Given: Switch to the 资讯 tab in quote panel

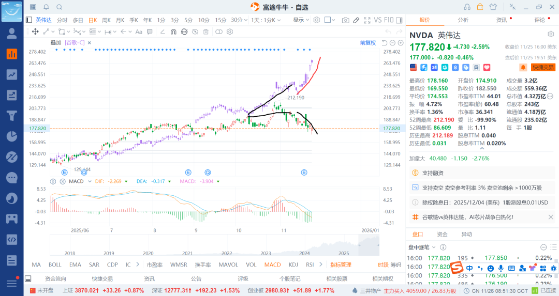Looking at the screenshot, I should [x=502, y=20].
